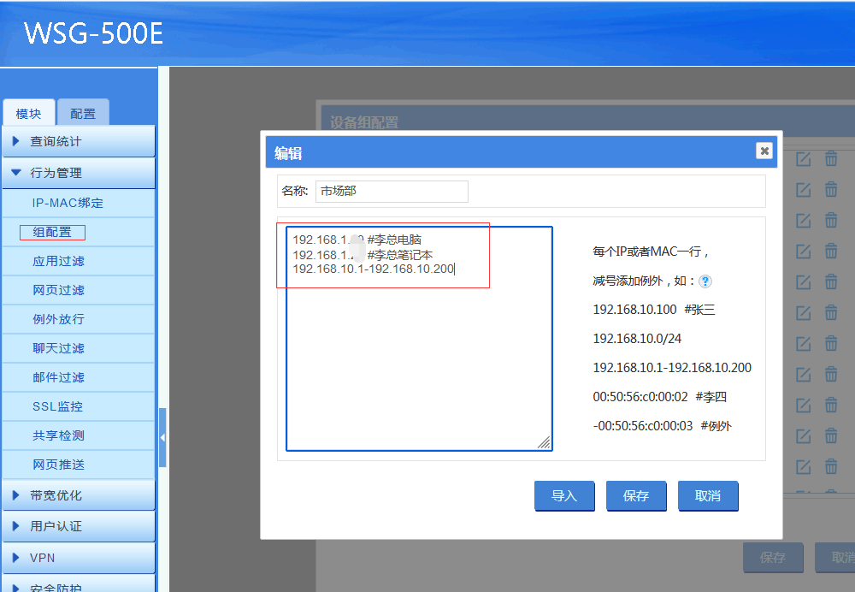The width and height of the screenshot is (855, 592).
Task: Expand the VPN section
Action: point(78,558)
